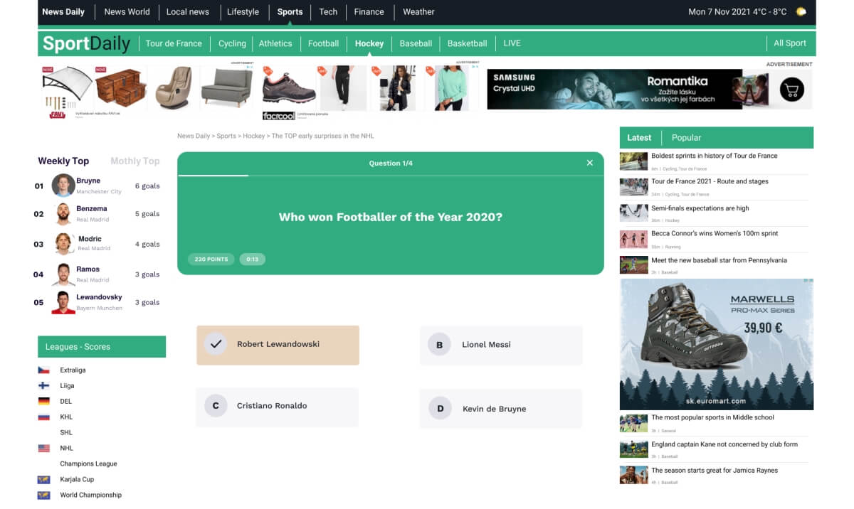The image size is (854, 509).
Task: Choose answer D, Kevin de Bruyne
Action: click(501, 409)
